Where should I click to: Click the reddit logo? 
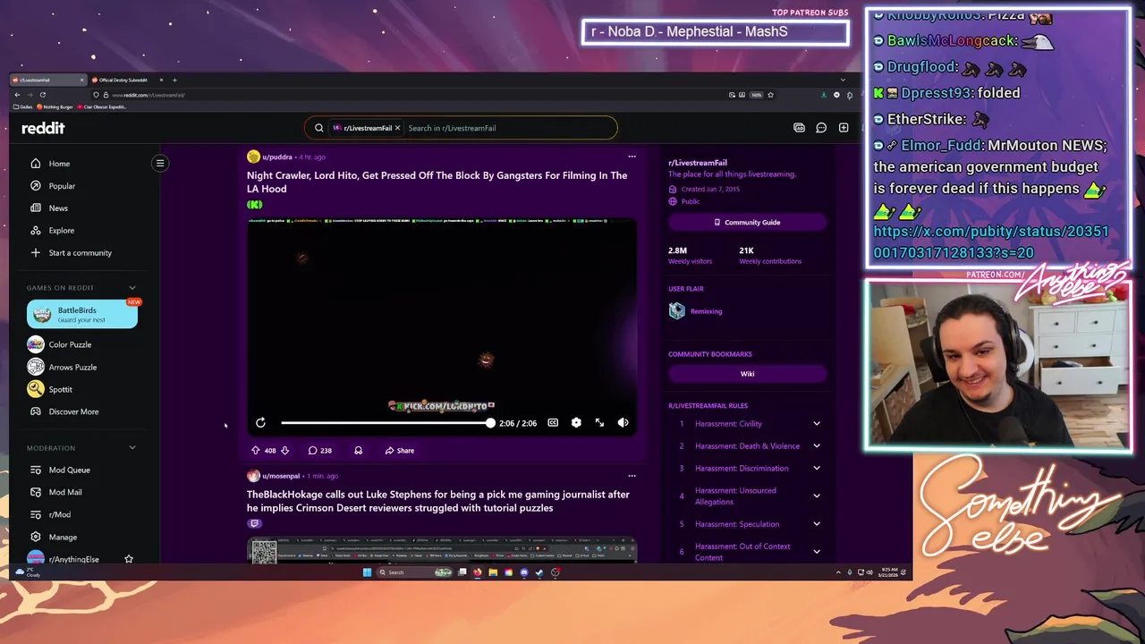pyautogui.click(x=43, y=128)
